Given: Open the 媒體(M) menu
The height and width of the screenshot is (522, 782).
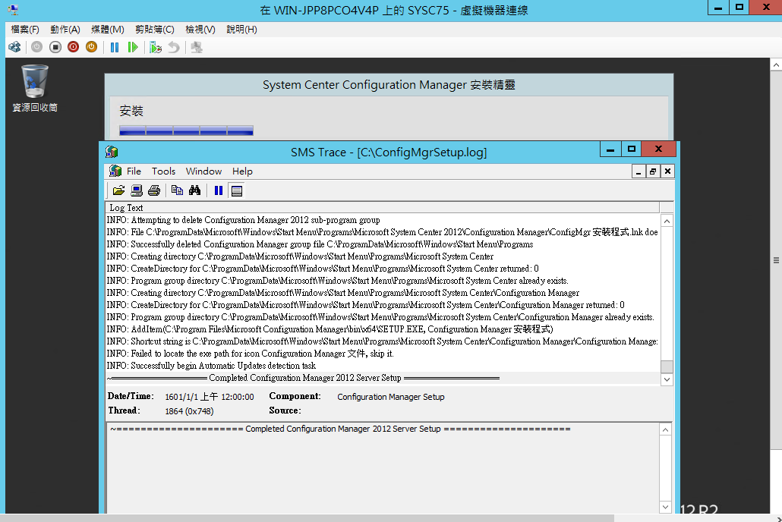Looking at the screenshot, I should [107, 30].
